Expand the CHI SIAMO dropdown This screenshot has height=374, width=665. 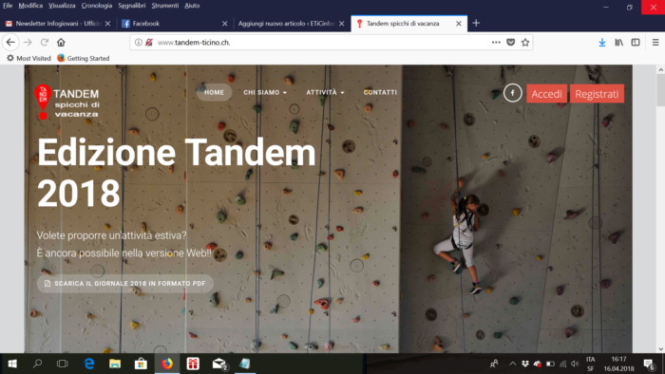[x=265, y=92]
